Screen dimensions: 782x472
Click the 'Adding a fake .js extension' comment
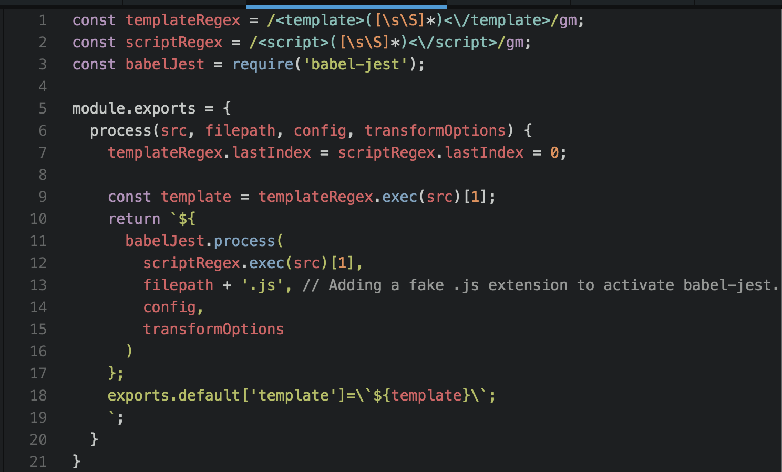coord(540,285)
